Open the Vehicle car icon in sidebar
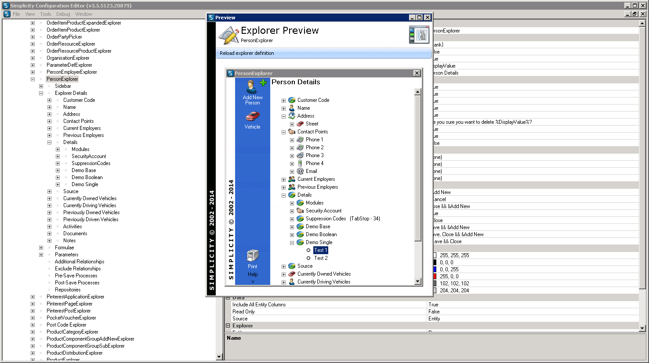The width and height of the screenshot is (649, 363). click(x=252, y=116)
